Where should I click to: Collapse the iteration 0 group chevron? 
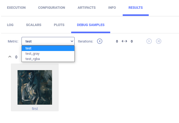pos(10,57)
